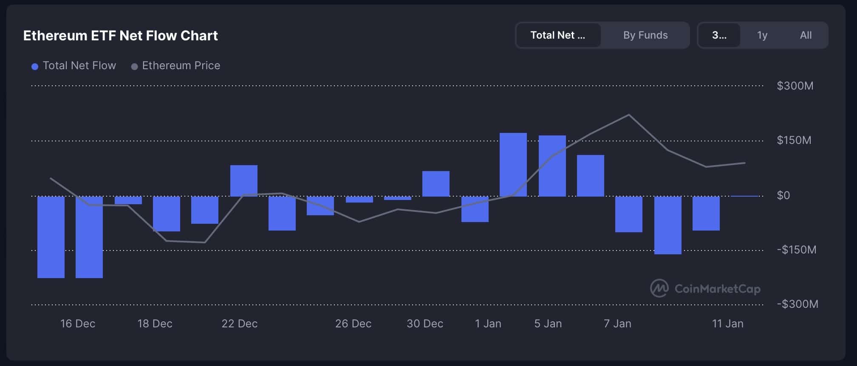
Task: Click the Ethereum ETF Net Flow Chart title
Action: pos(120,36)
